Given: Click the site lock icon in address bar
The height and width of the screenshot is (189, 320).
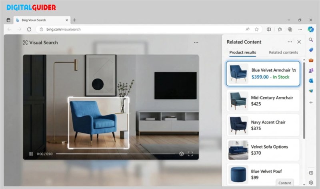Looking at the screenshot, I should [x=42, y=29].
